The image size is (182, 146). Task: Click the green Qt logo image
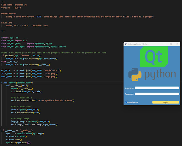tap(154, 57)
